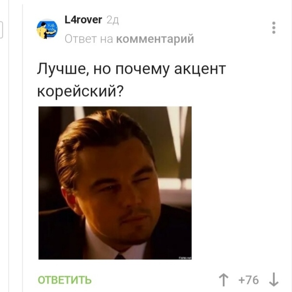The height and width of the screenshot is (292, 292).
Task: Click the Fishki.net watermark on the image
Action: tap(185, 258)
